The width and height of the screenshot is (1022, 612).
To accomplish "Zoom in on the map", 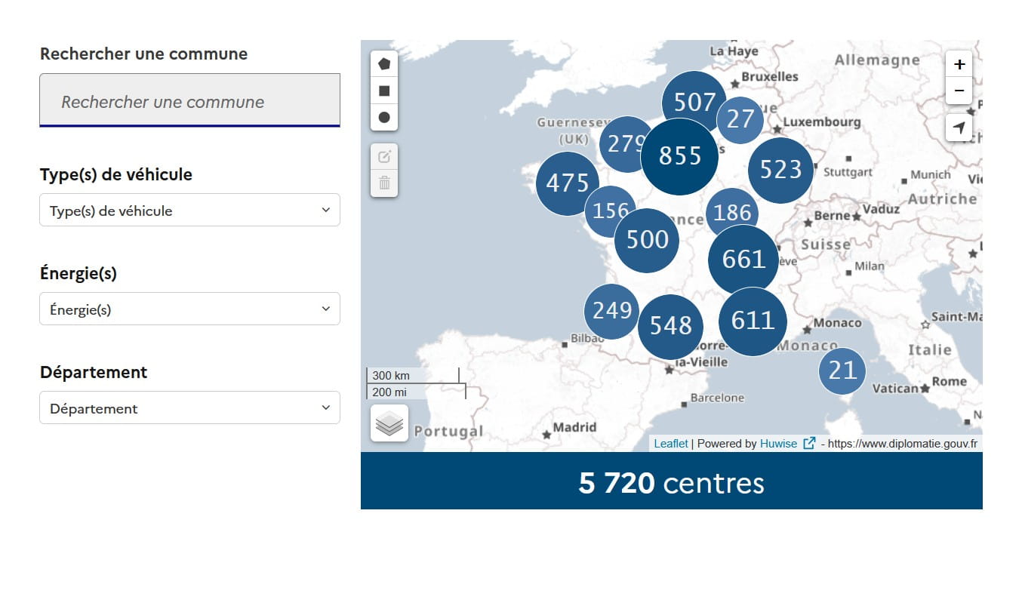I will 959,64.
